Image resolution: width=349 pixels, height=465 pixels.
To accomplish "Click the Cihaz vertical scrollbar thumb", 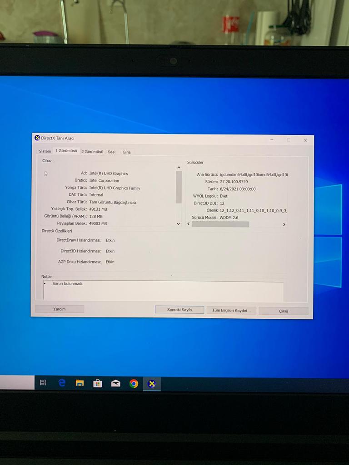I will tap(179, 187).
